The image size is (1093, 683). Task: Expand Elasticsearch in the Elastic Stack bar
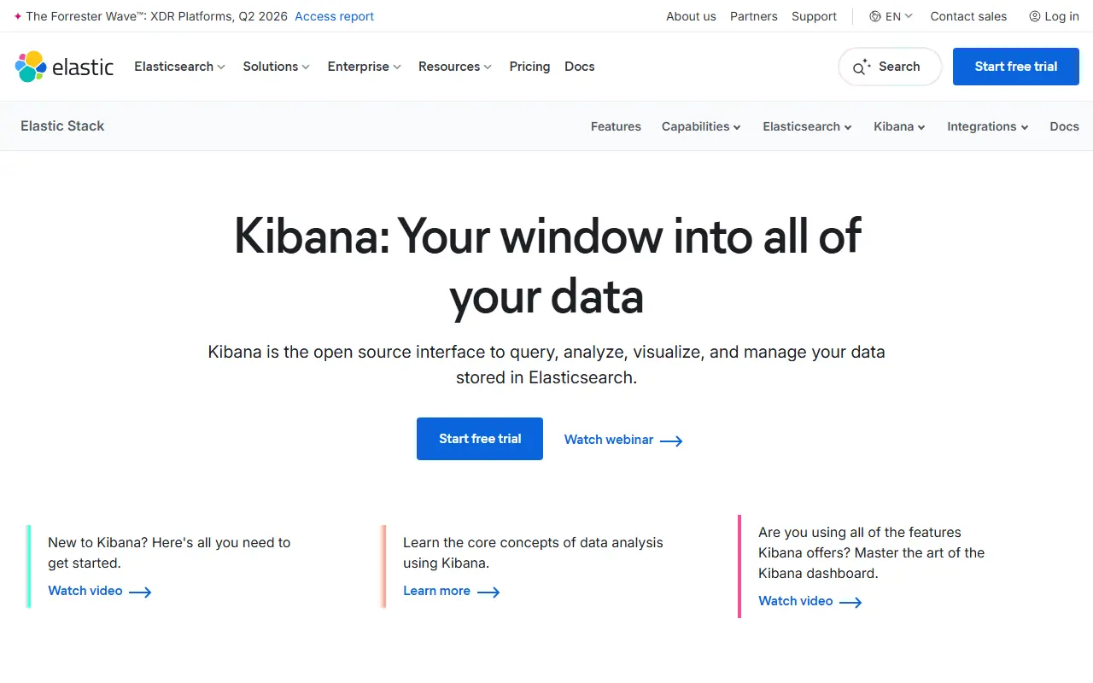(x=807, y=126)
